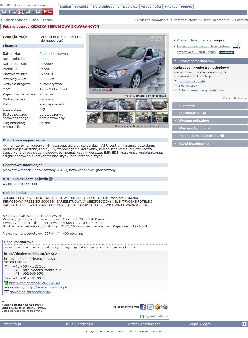
Task: Click Usługi i narzędzia in the footer
Action: (x=79, y=324)
